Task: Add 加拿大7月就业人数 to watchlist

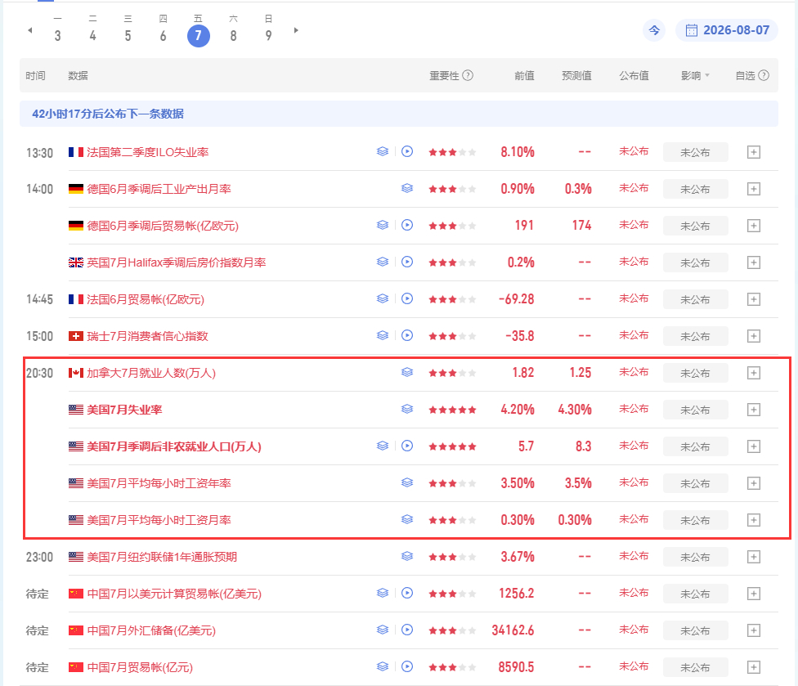Action: [x=754, y=373]
